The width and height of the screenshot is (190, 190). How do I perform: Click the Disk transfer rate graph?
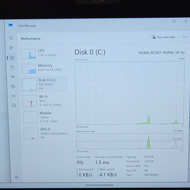(x=130, y=141)
